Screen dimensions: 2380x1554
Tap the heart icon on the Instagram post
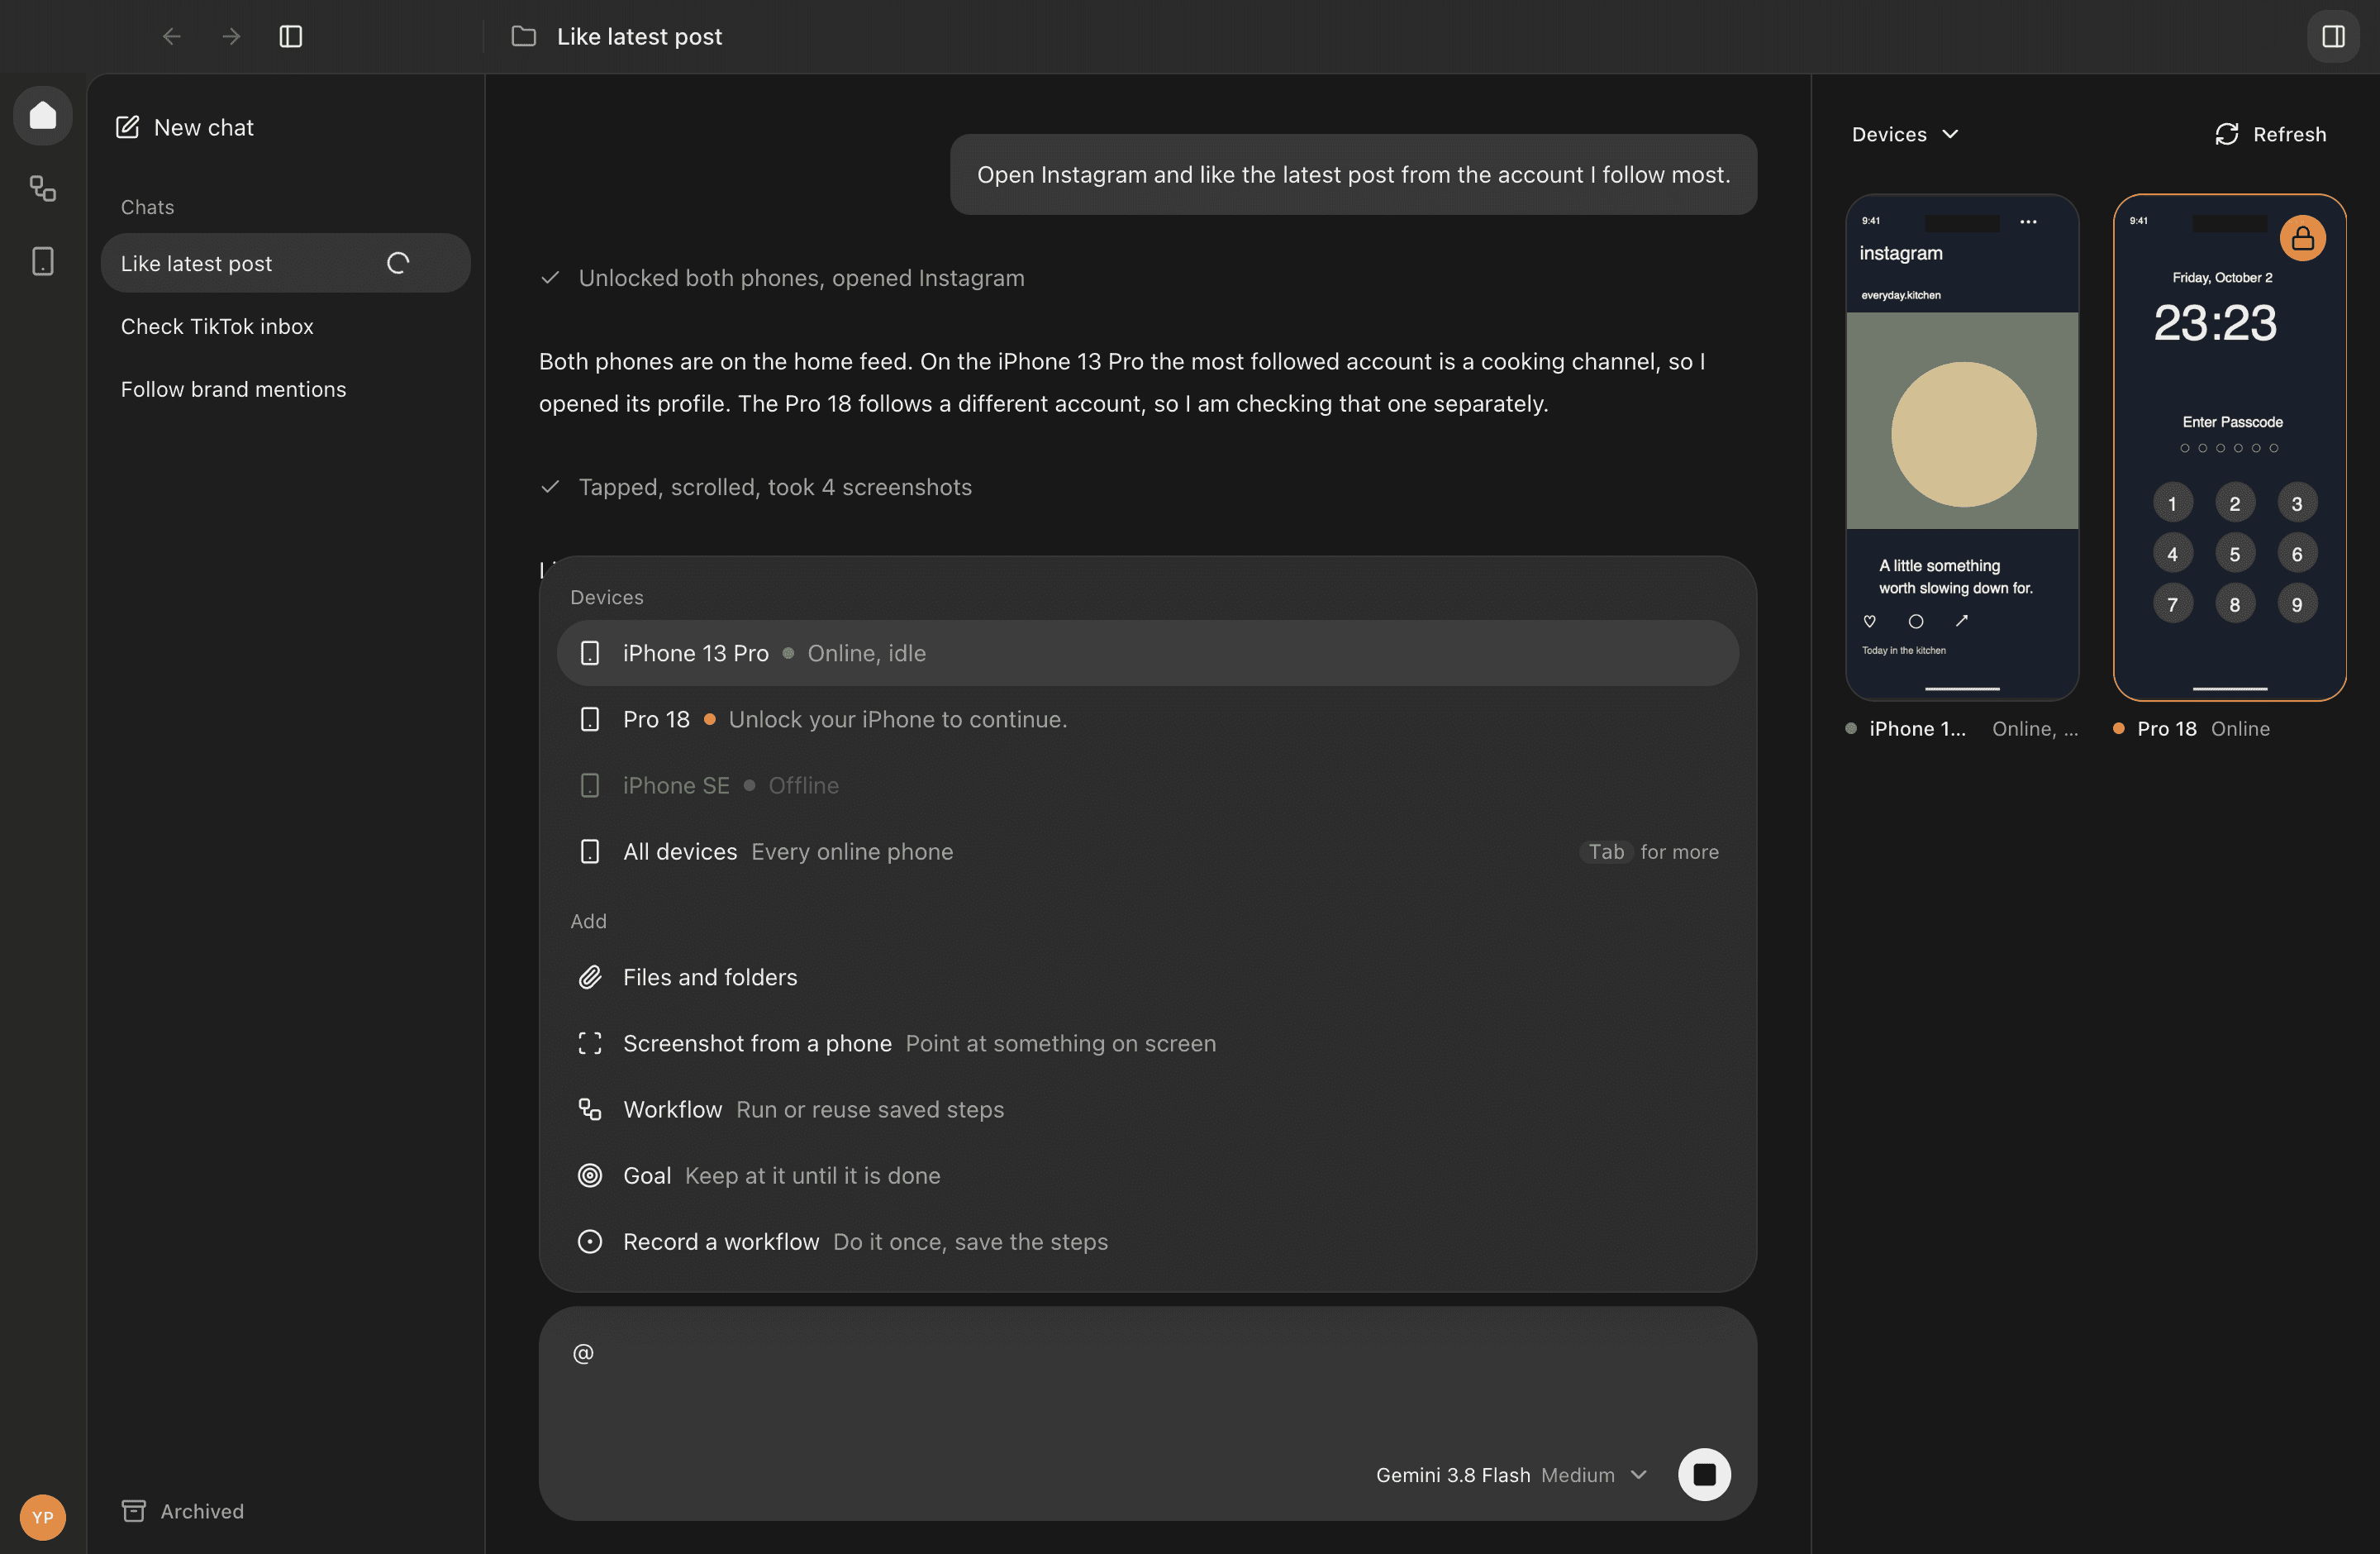click(x=1869, y=621)
